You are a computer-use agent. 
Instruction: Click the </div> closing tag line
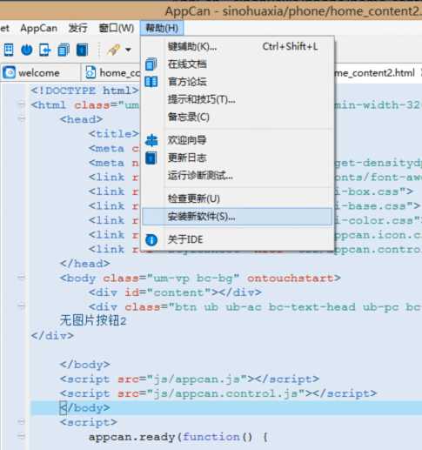(x=52, y=336)
